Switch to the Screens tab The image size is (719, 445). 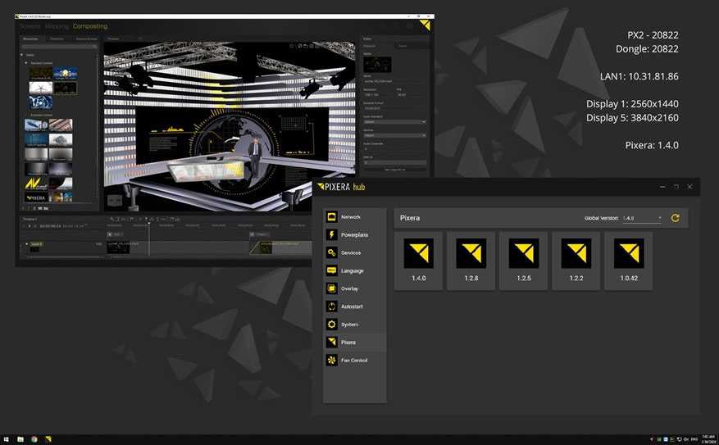[x=30, y=26]
